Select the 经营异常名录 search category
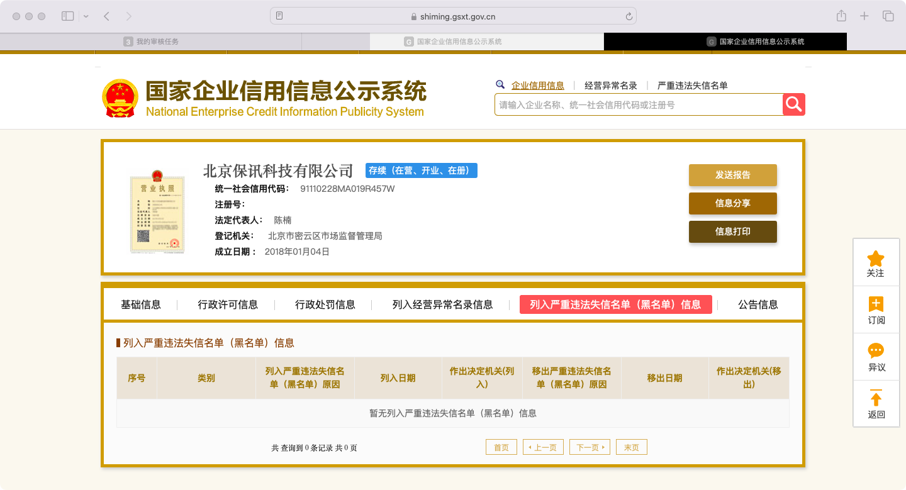The width and height of the screenshot is (906, 490). pos(611,86)
